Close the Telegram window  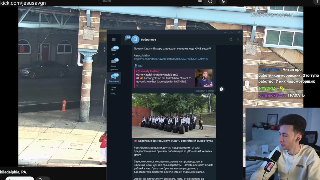click(x=239, y=32)
